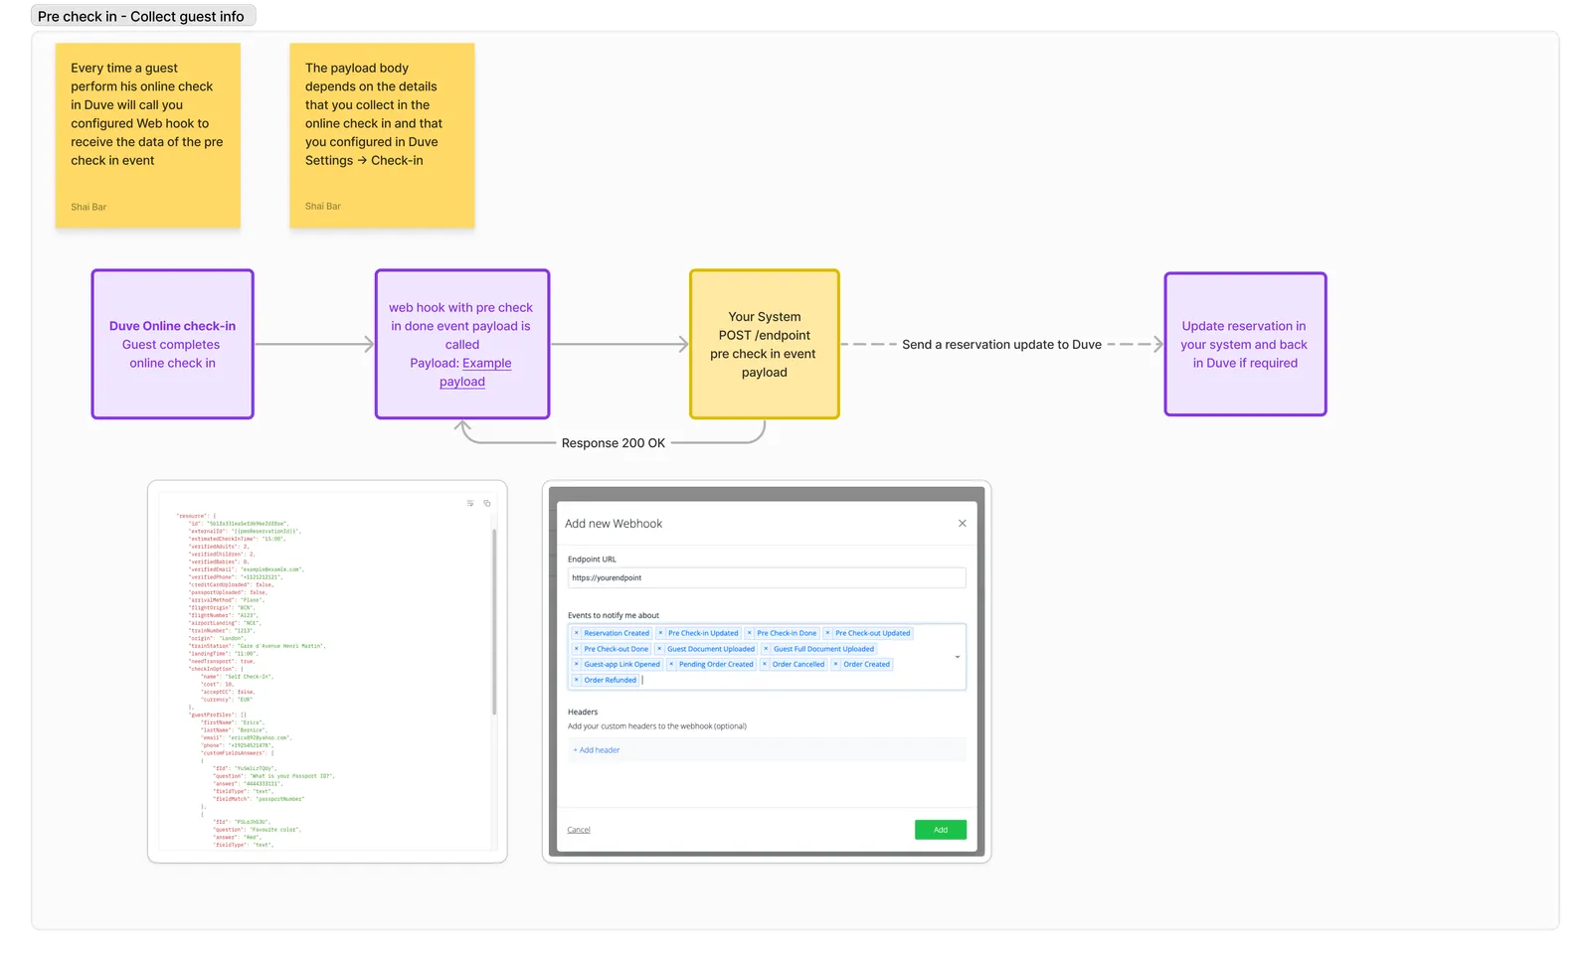Open the Example payload link
The width and height of the screenshot is (1591, 961).
[474, 373]
